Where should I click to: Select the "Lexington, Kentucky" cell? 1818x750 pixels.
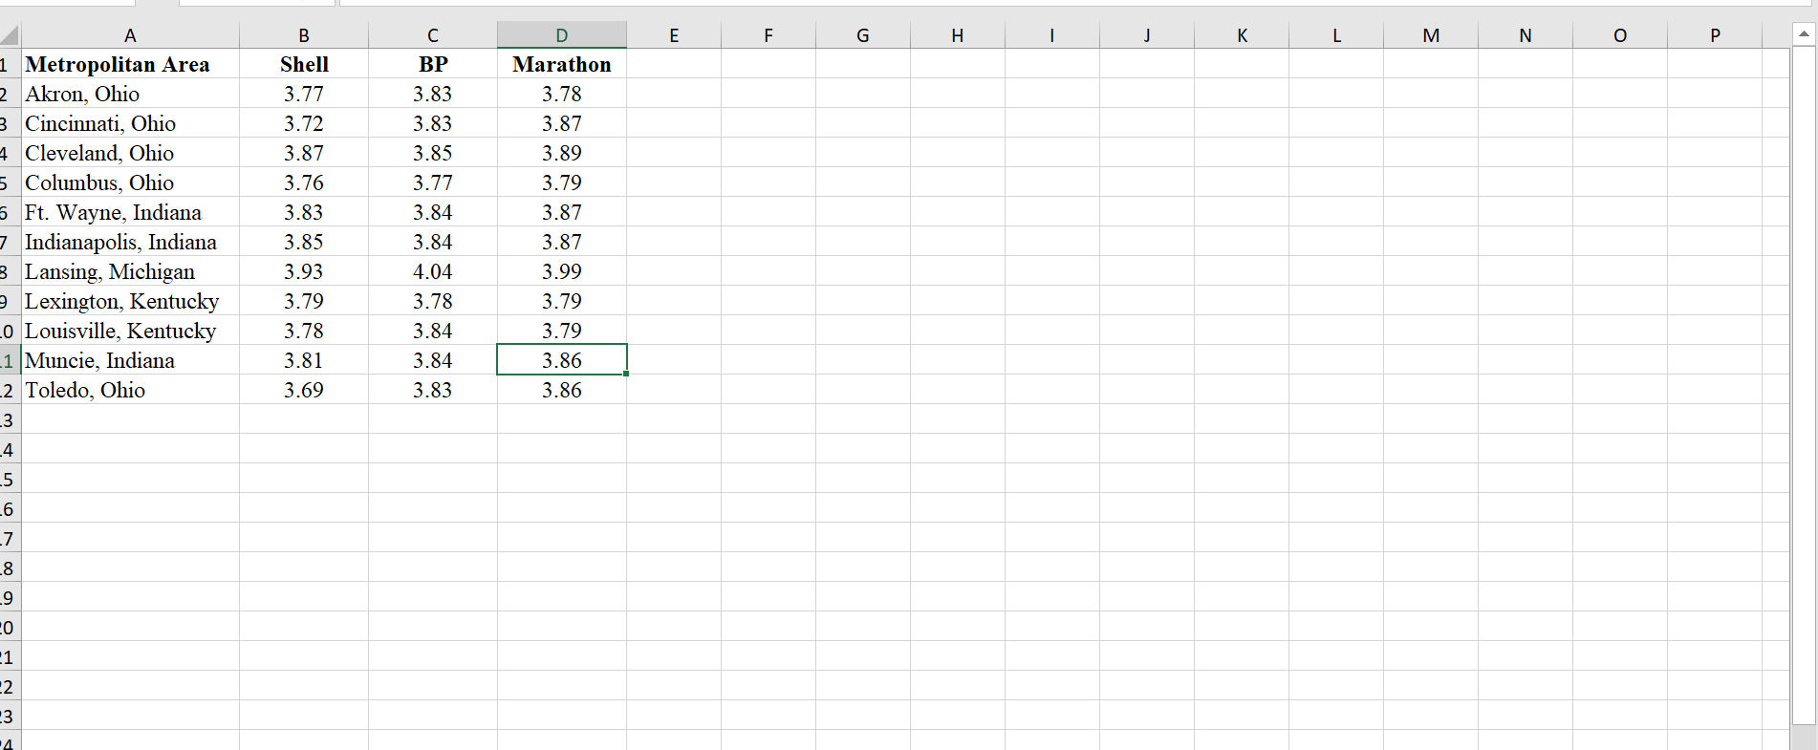click(x=130, y=301)
